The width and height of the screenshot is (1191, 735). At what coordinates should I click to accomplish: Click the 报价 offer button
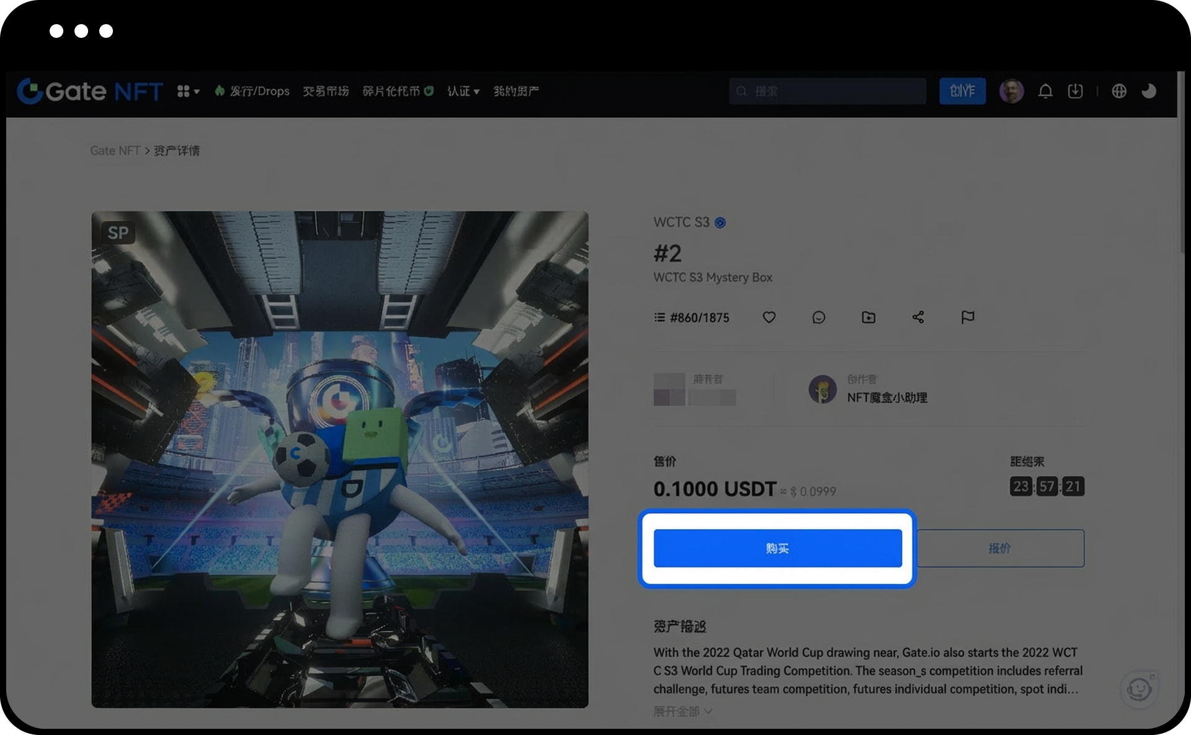pos(1000,548)
